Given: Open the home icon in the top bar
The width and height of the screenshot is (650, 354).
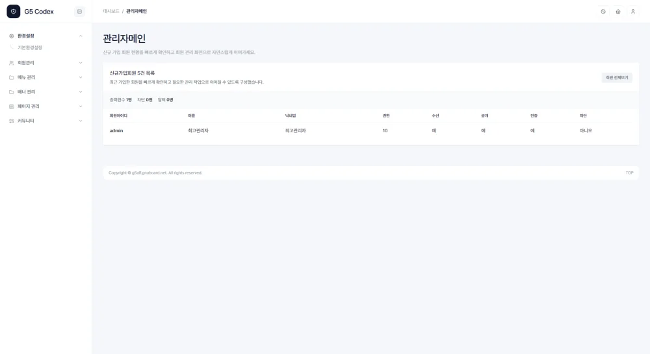Looking at the screenshot, I should 618,12.
